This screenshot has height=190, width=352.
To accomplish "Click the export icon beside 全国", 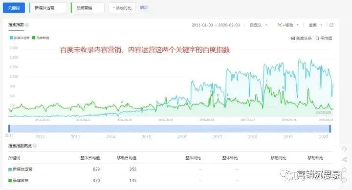I will (331, 25).
